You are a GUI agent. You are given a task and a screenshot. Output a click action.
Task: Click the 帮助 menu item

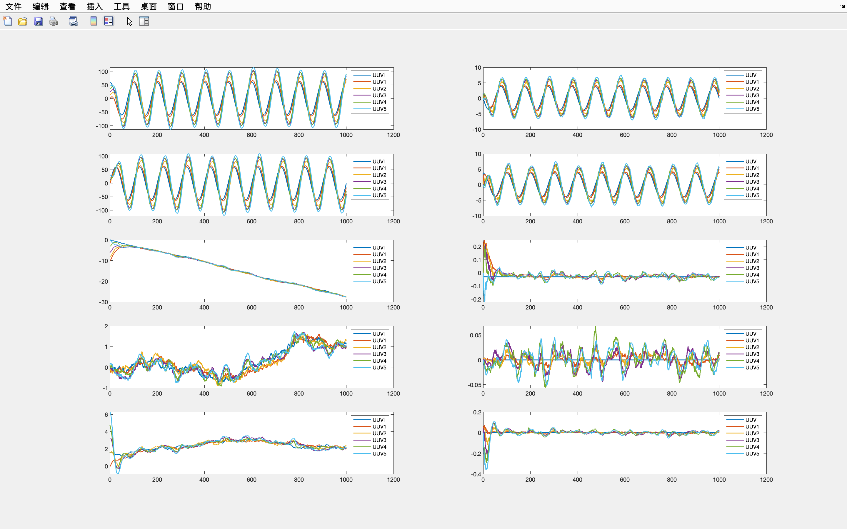(203, 6)
